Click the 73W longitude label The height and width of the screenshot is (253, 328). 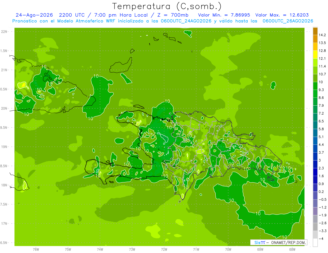click(x=132, y=249)
